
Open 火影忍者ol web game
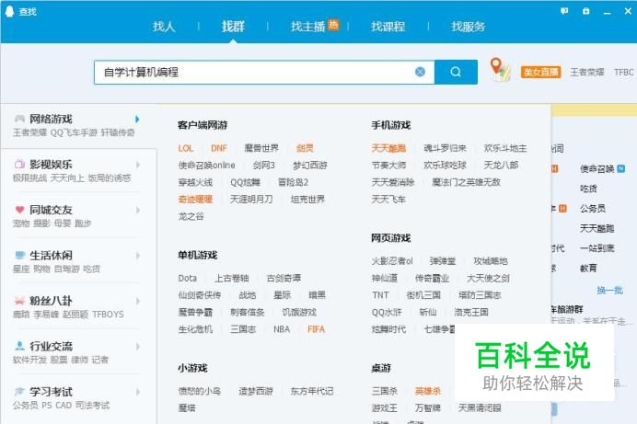pos(392,261)
